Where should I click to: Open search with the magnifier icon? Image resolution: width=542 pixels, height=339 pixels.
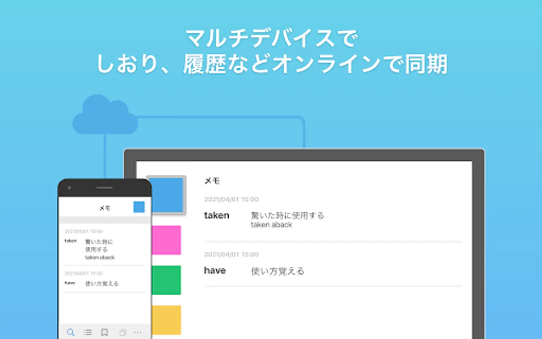[x=71, y=333]
